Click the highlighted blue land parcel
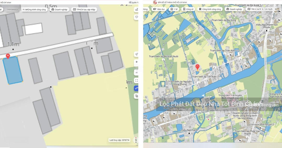 pyautogui.click(x=13, y=70)
